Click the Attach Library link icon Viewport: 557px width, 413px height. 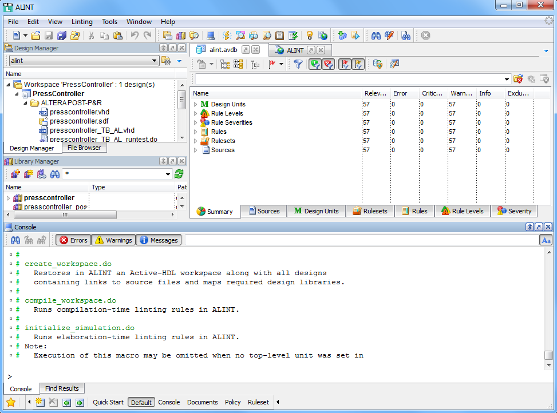click(42, 174)
